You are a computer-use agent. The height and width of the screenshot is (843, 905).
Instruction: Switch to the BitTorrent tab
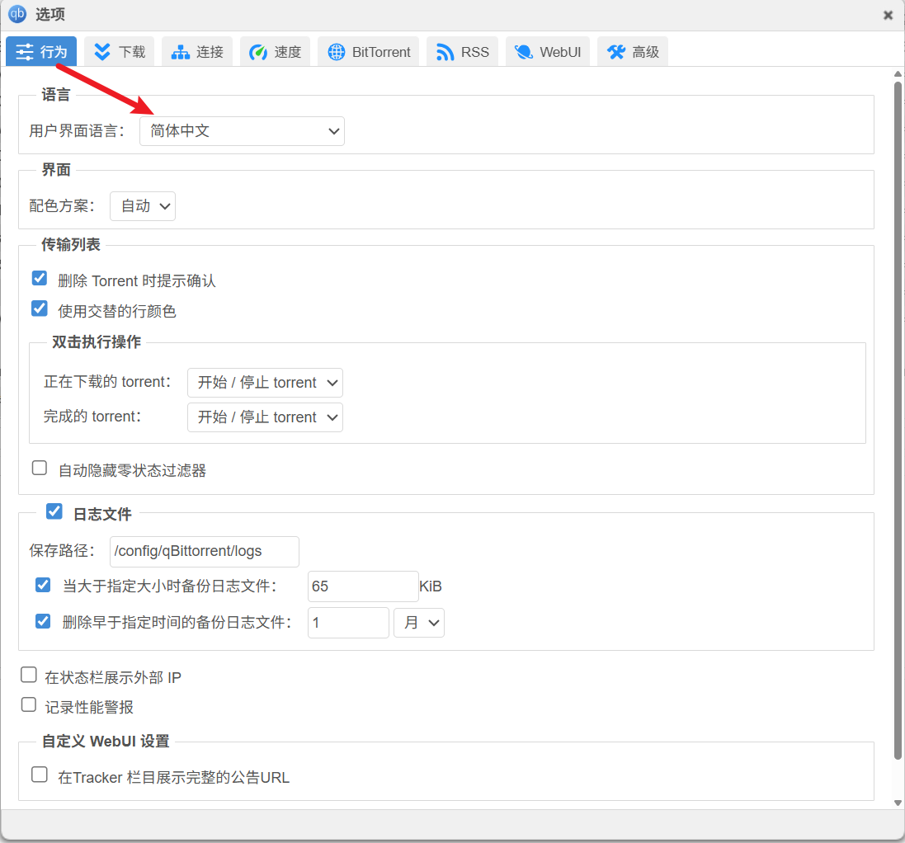[370, 52]
